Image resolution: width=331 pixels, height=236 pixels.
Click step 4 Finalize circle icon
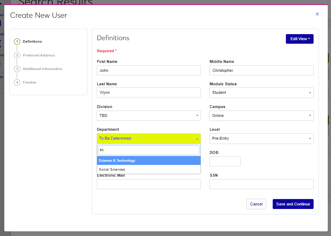click(x=17, y=82)
